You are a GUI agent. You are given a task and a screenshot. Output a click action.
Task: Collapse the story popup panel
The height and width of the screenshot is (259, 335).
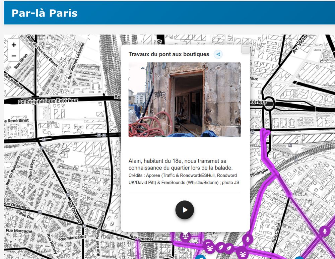click(x=246, y=49)
